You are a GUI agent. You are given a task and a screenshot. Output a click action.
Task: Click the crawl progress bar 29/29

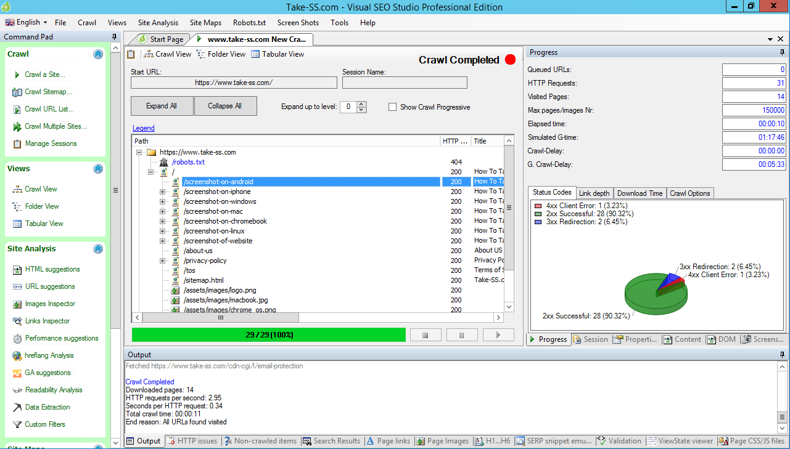pyautogui.click(x=269, y=334)
